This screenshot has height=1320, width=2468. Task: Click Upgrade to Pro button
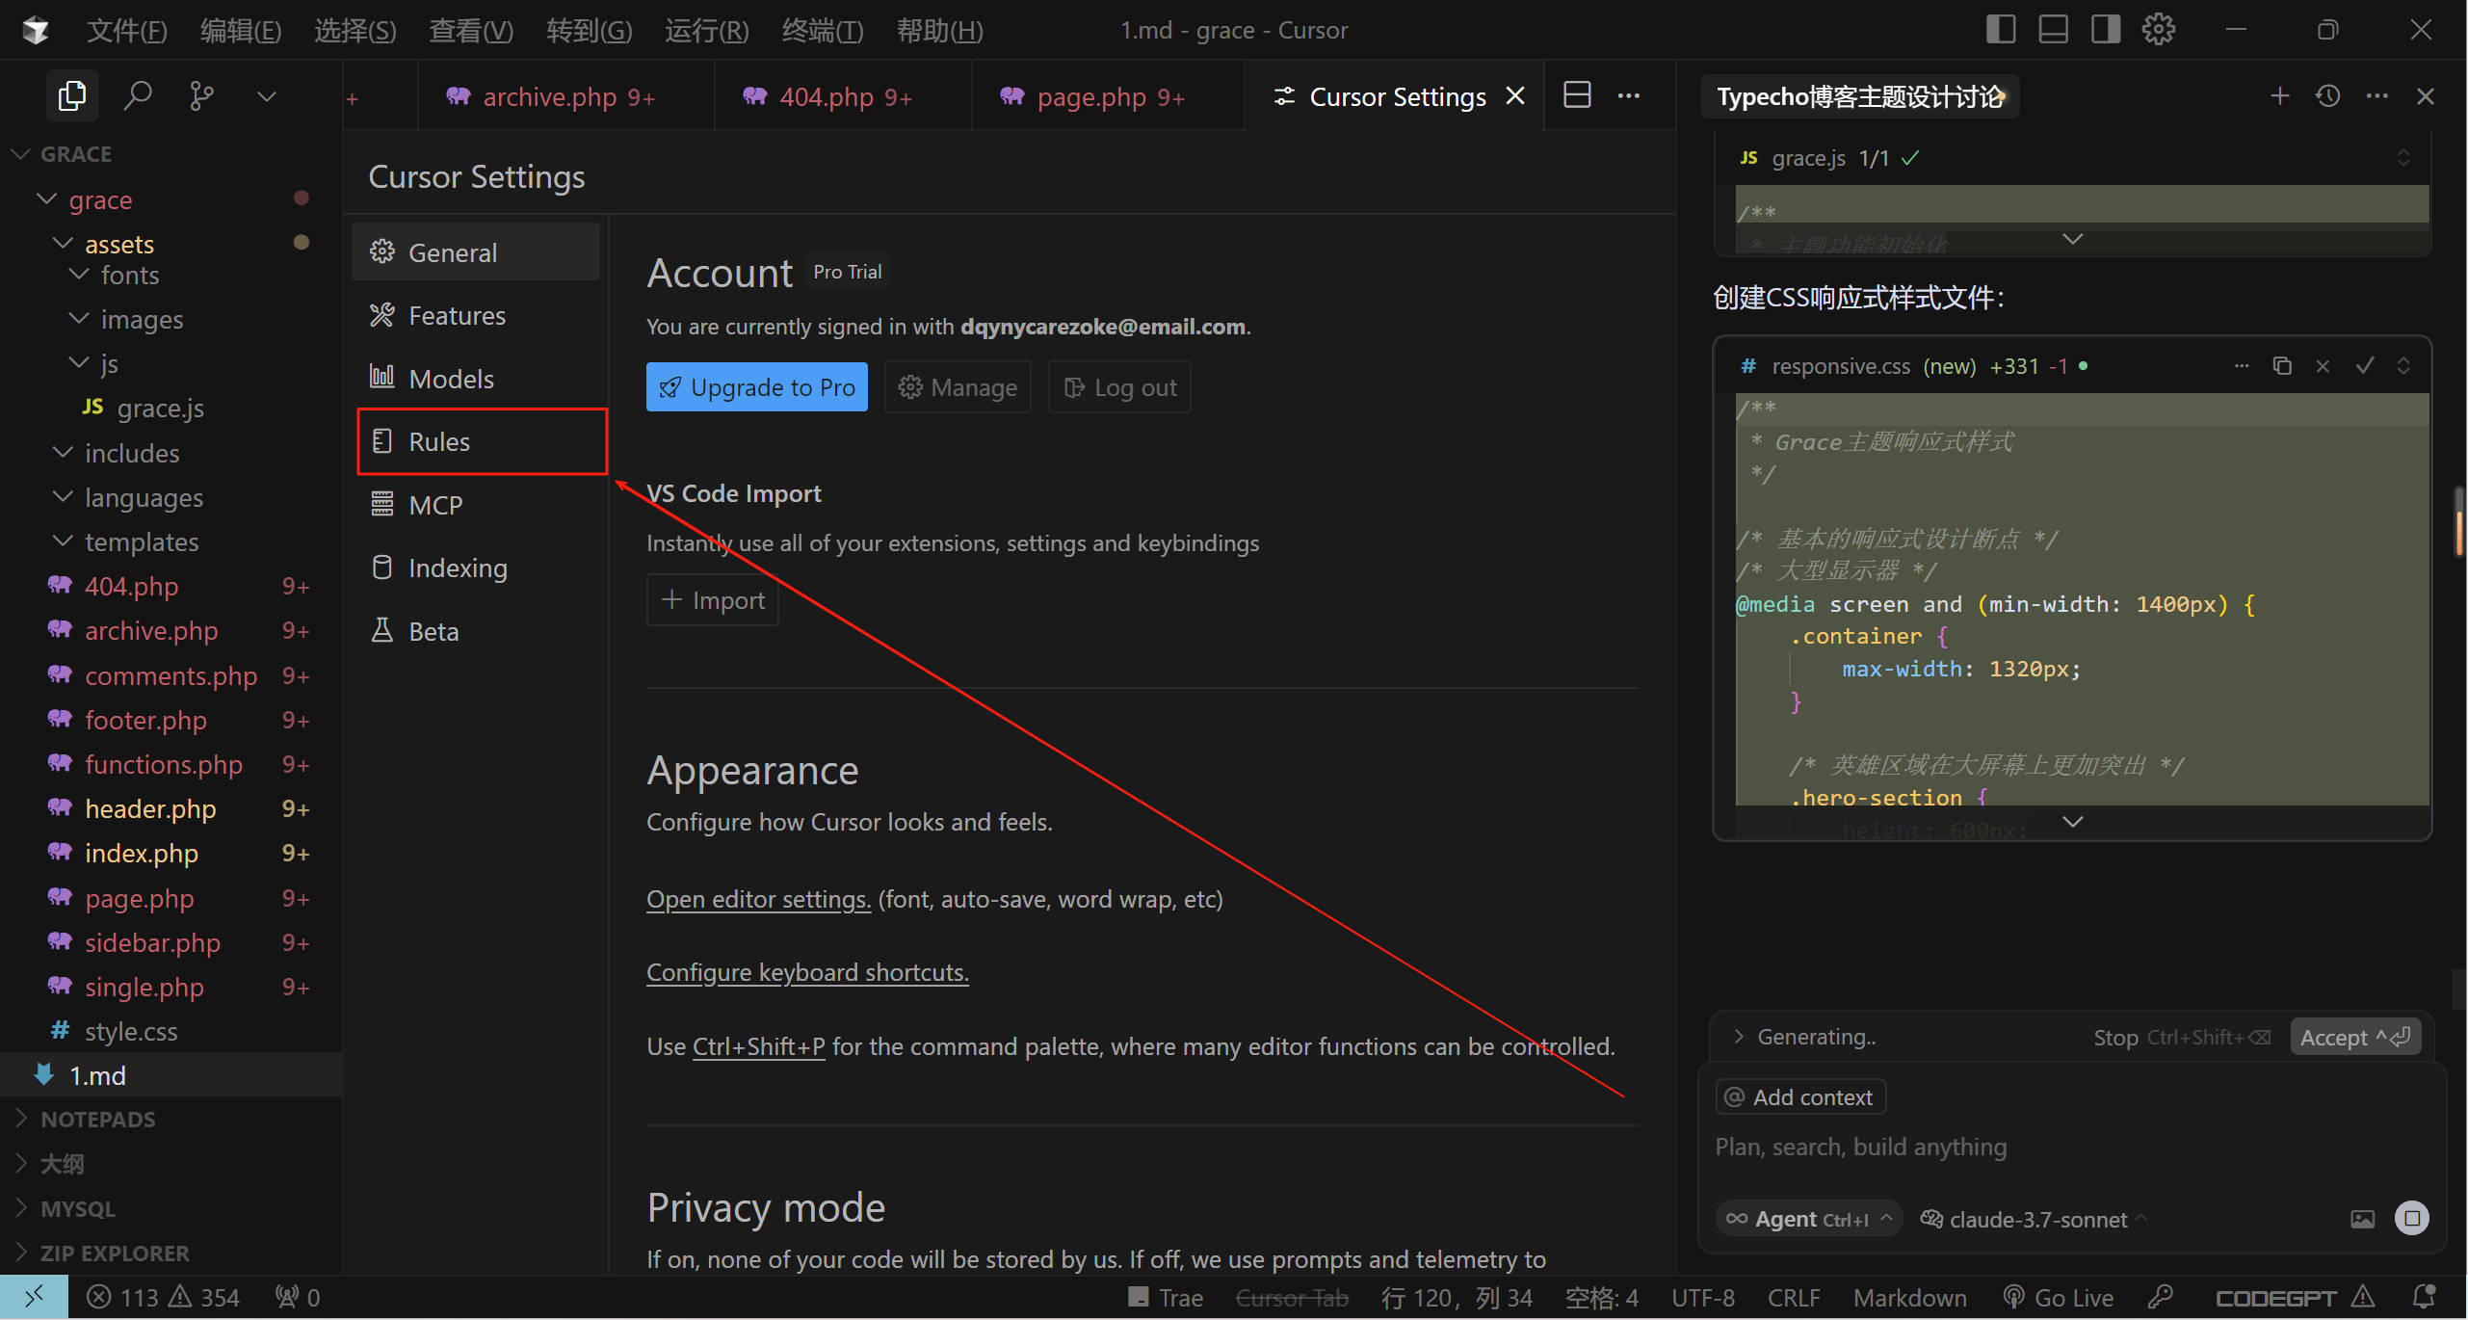[x=757, y=387]
